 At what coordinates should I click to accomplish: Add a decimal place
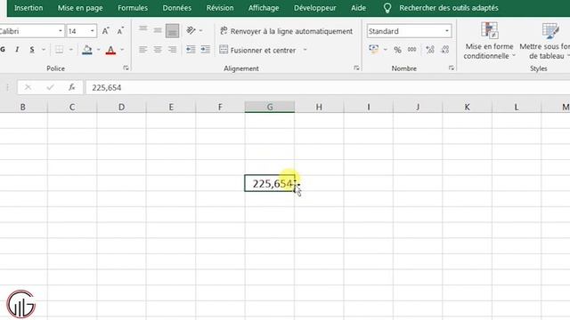(430, 50)
